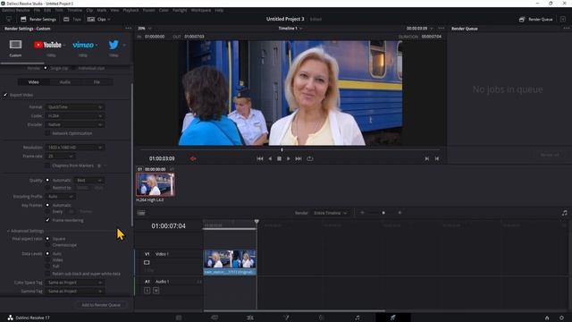Choose the YouTube render preset
This screenshot has height=322, width=572.
[47, 45]
